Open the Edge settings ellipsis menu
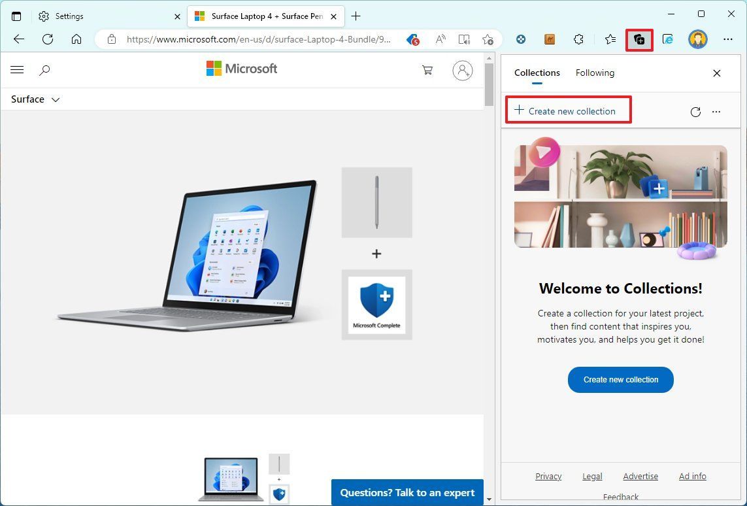747x506 pixels. click(728, 39)
